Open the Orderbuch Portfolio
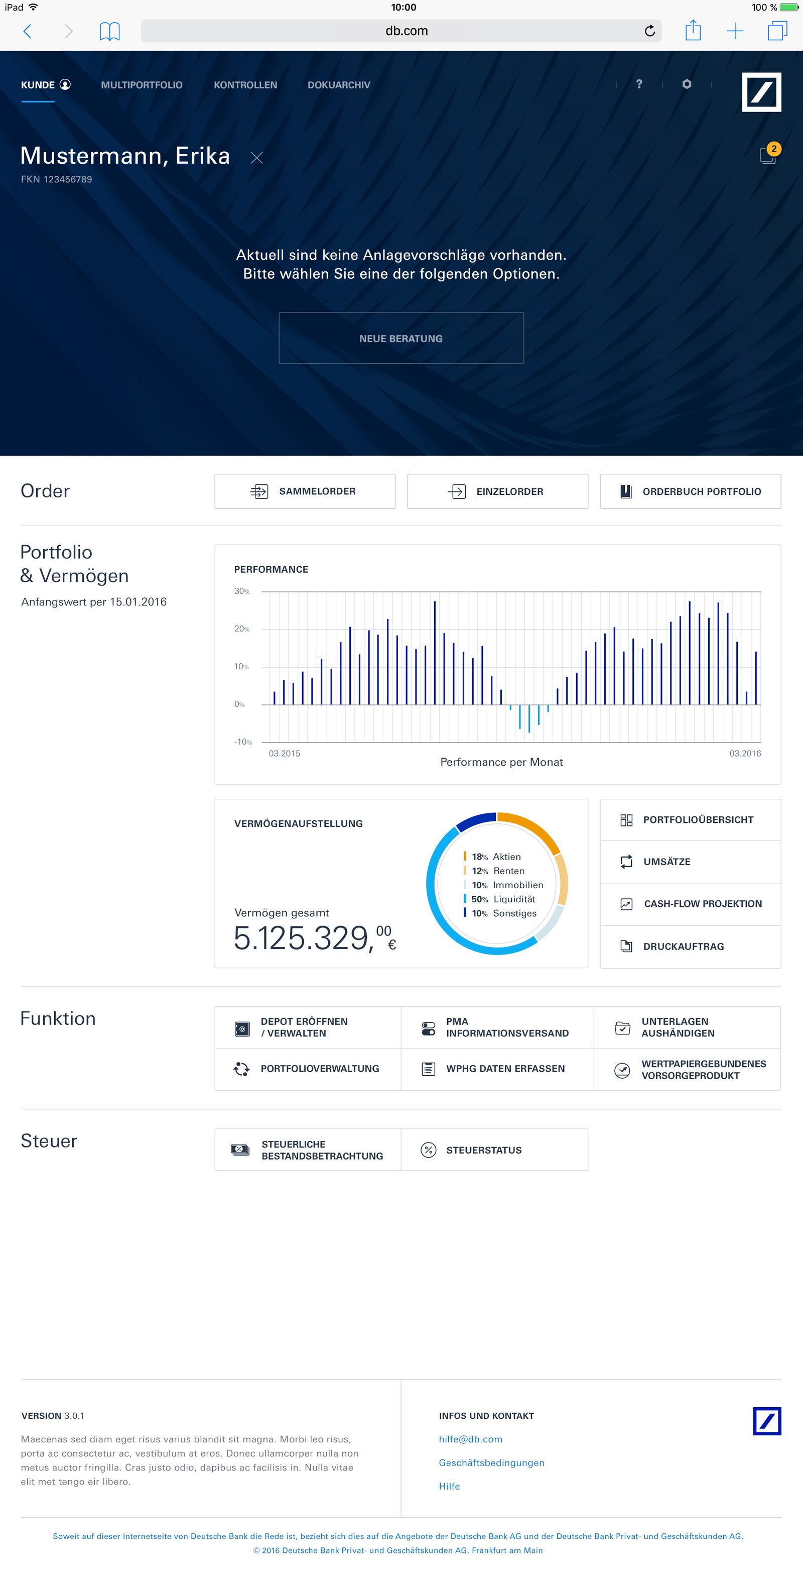 690,491
